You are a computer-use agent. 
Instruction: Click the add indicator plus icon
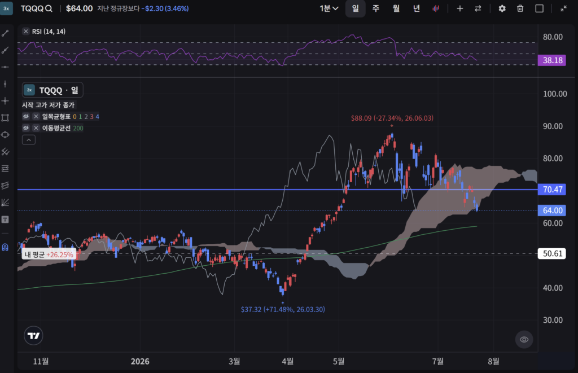[459, 8]
